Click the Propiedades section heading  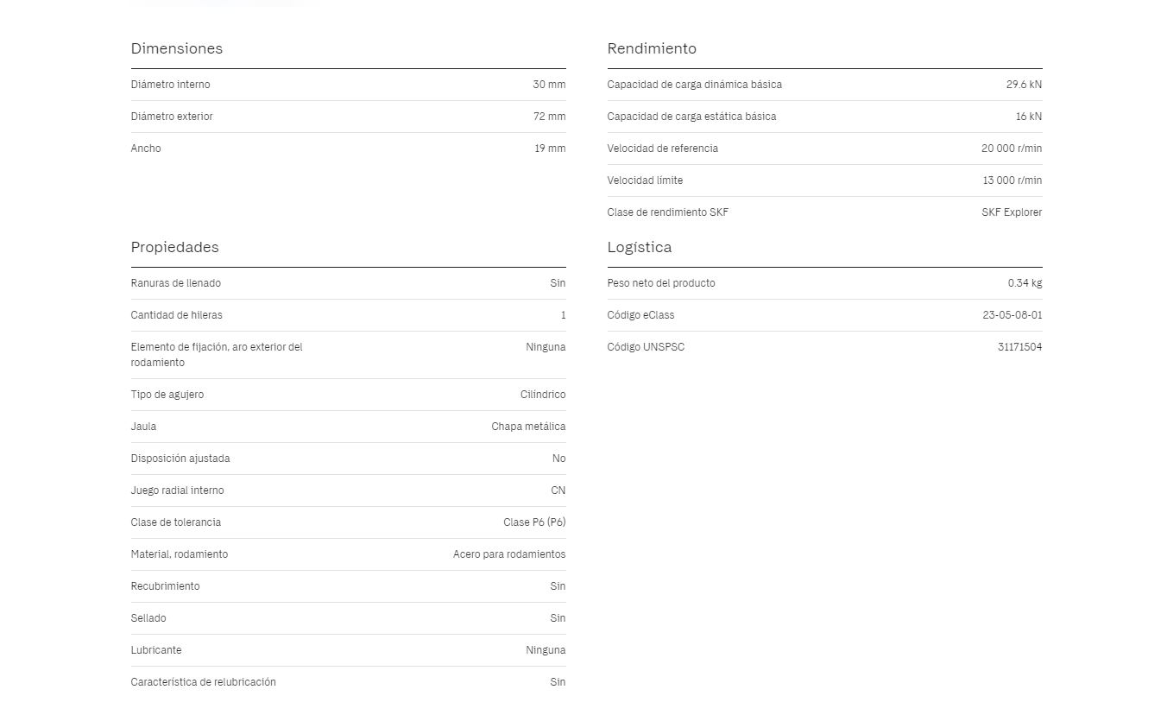coord(174,247)
